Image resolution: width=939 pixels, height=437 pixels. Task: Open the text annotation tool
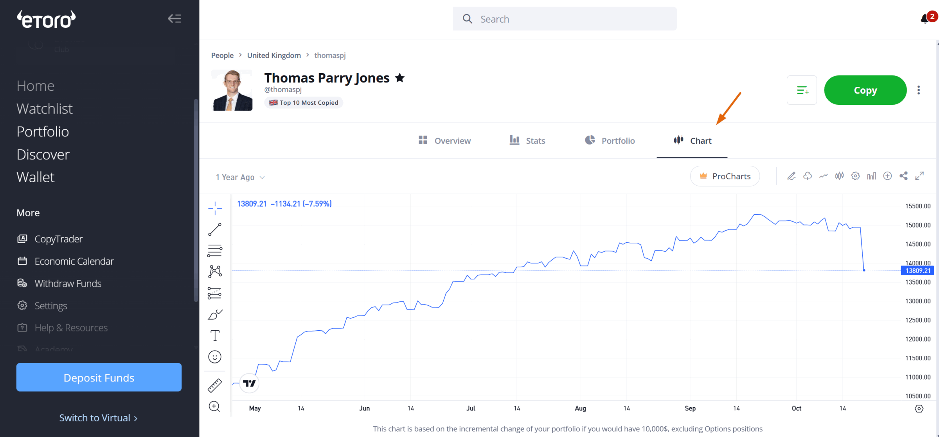(x=215, y=335)
